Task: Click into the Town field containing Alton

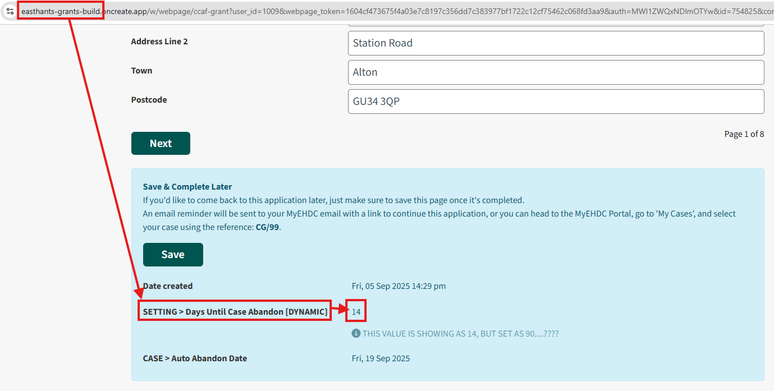Action: [556, 72]
